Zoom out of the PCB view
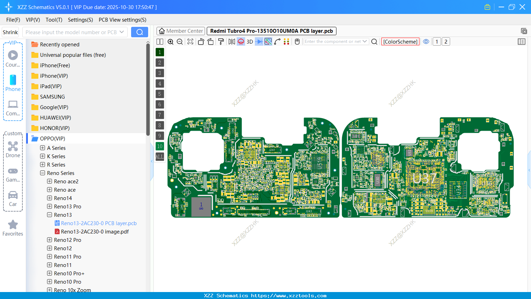This screenshot has width=531, height=299. coord(180,41)
